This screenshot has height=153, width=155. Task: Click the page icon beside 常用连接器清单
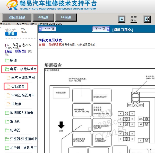coord(8,95)
